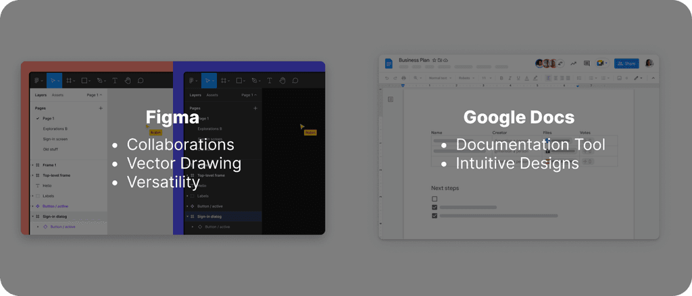
Task: Open the account avatar in Google Docs
Action: point(649,63)
